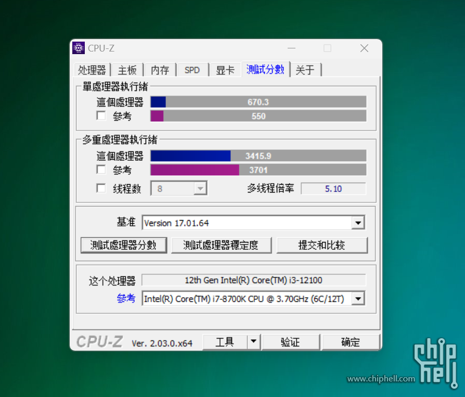This screenshot has height=397, width=465.
Task: Select the SPD tab
Action: (x=192, y=70)
